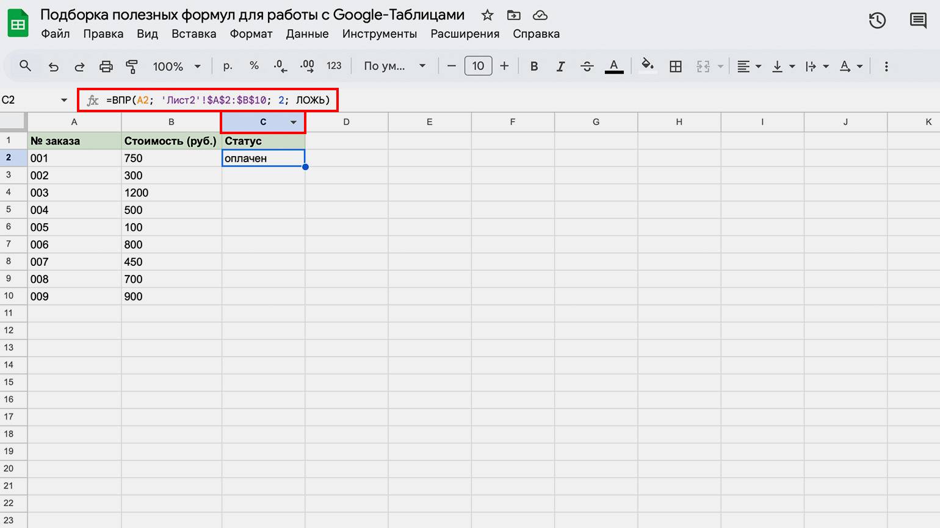Viewport: 940px width, 528px height.
Task: Click the select-all corner box
Action: pyautogui.click(x=13, y=122)
